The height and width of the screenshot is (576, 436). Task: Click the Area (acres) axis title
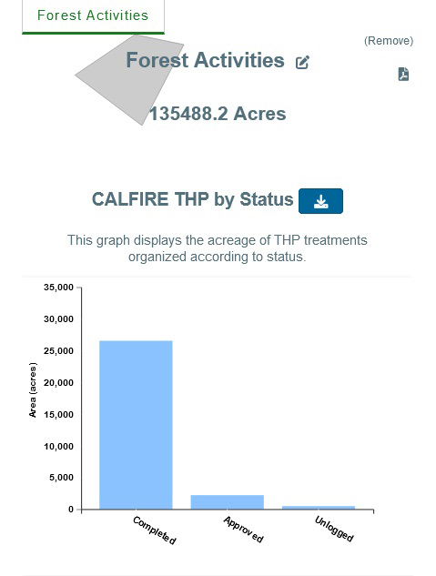click(33, 390)
